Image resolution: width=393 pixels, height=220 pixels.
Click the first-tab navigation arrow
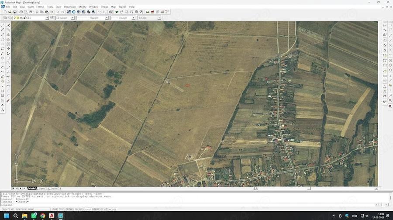(13, 188)
